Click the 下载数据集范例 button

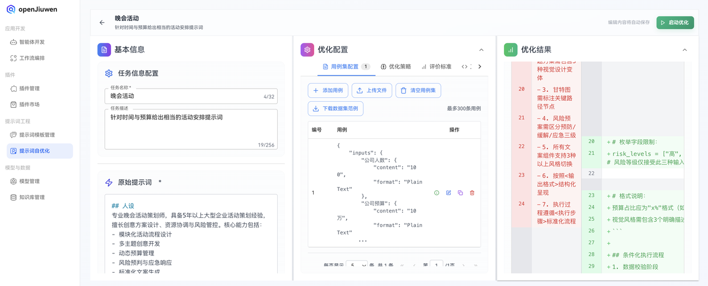tap(336, 108)
